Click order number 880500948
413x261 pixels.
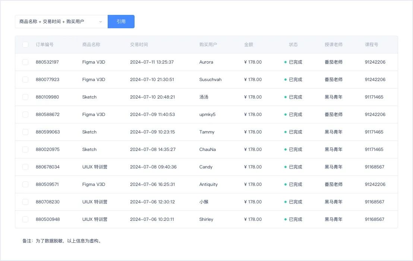(x=48, y=219)
